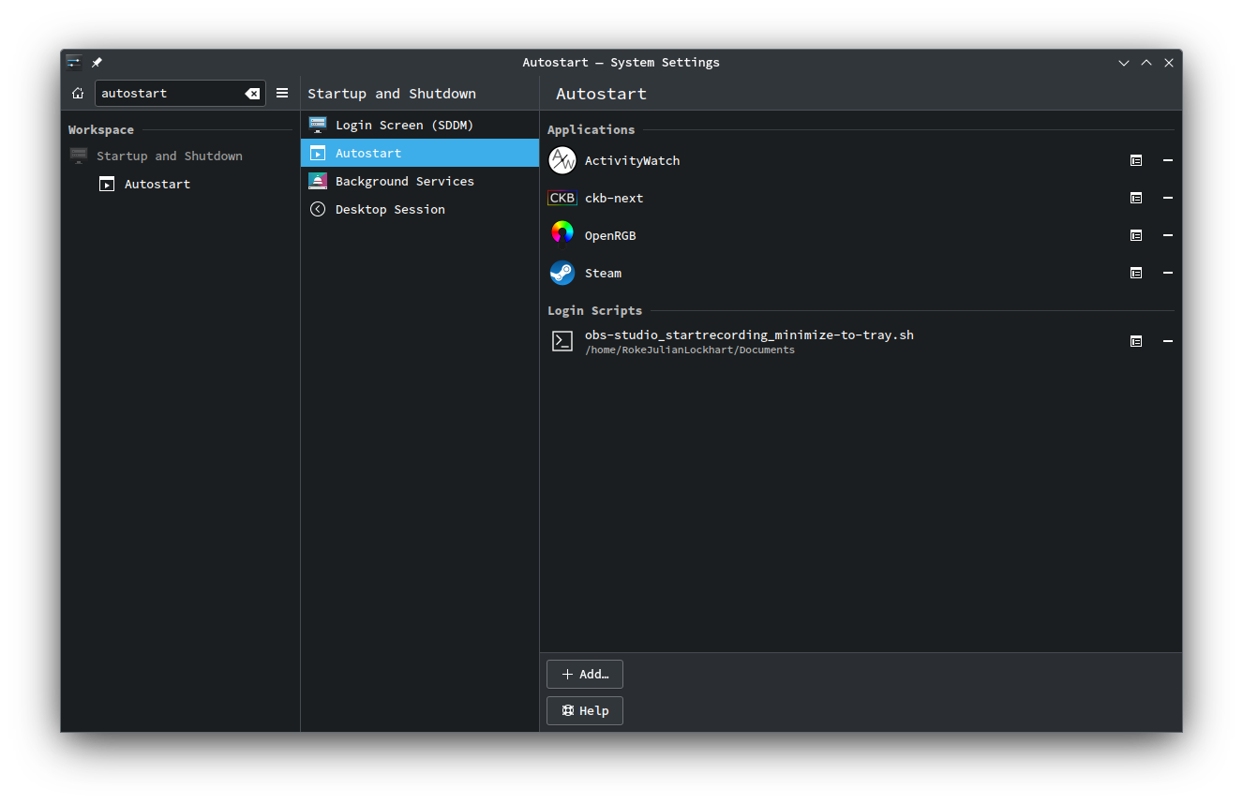Select the ActivityWatch entry text
Screen dimensions: 1243x804
[633, 160]
